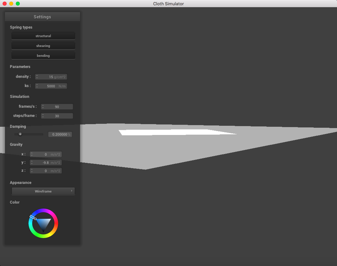Toggle the shearing spring type button
337x266 pixels.
click(x=43, y=46)
